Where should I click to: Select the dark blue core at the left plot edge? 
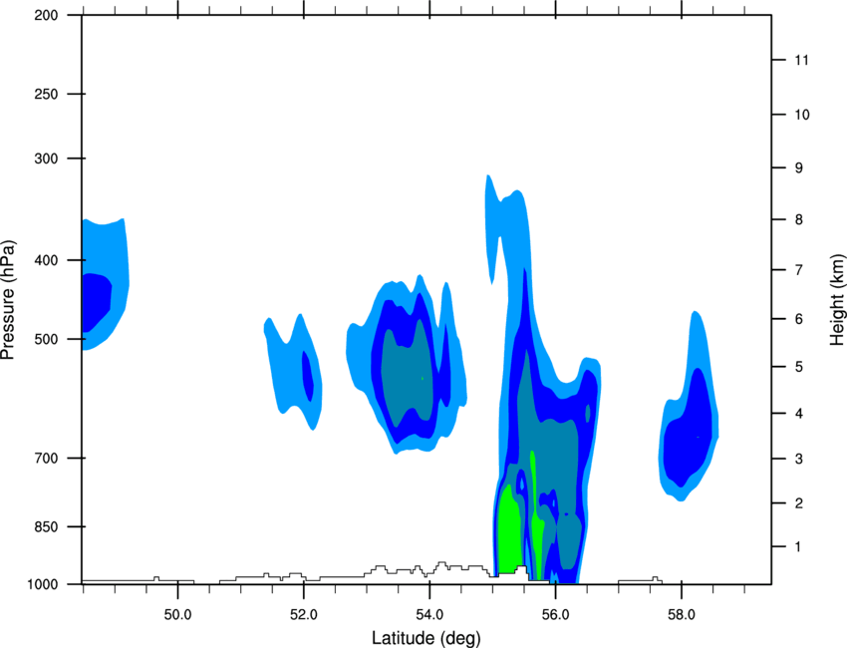pyautogui.click(x=95, y=303)
